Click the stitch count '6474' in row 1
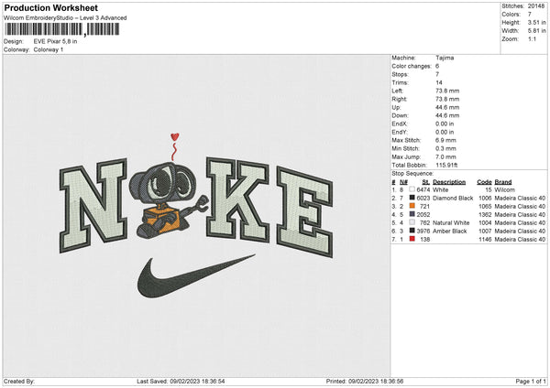This screenshot has height=388, width=550. (423, 189)
